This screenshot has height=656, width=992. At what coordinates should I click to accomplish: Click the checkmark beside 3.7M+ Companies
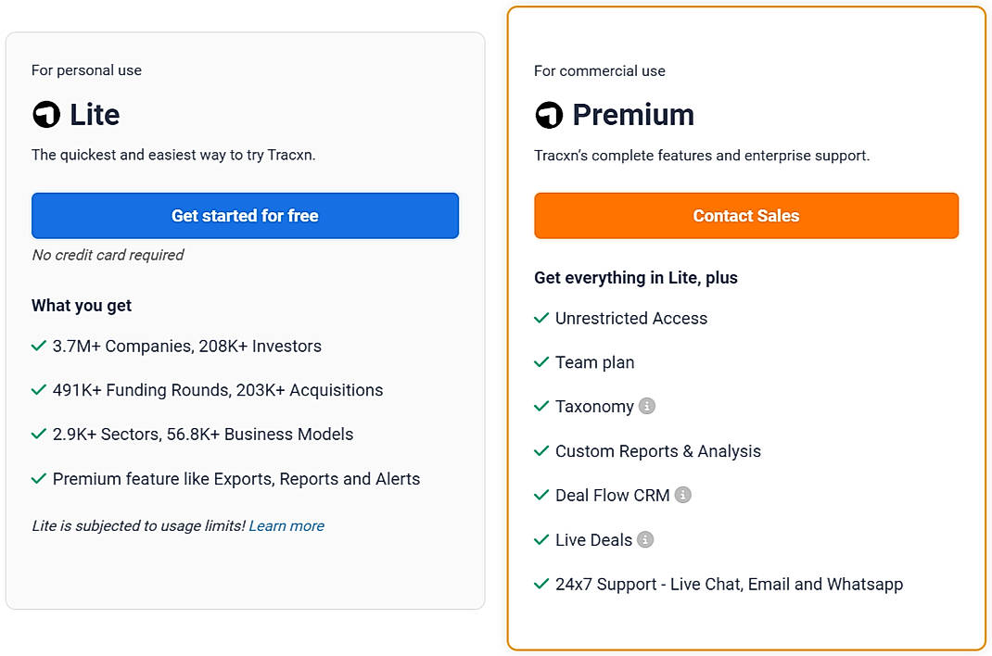coord(39,346)
